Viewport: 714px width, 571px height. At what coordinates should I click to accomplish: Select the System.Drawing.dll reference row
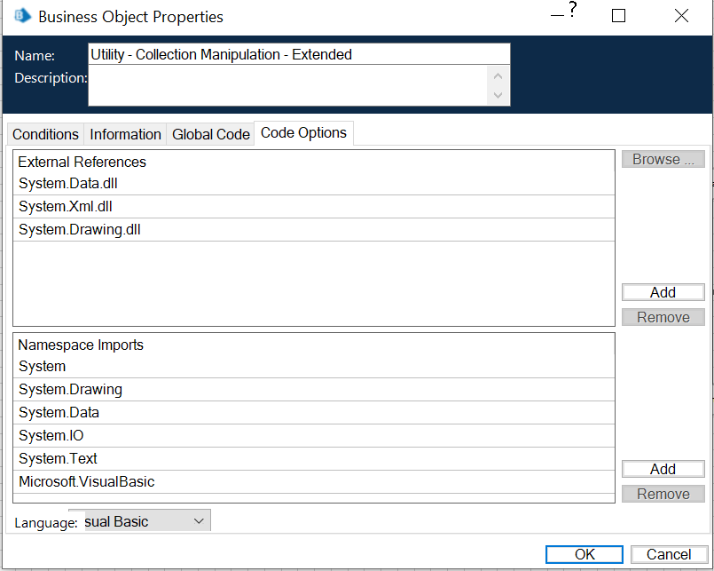click(314, 229)
